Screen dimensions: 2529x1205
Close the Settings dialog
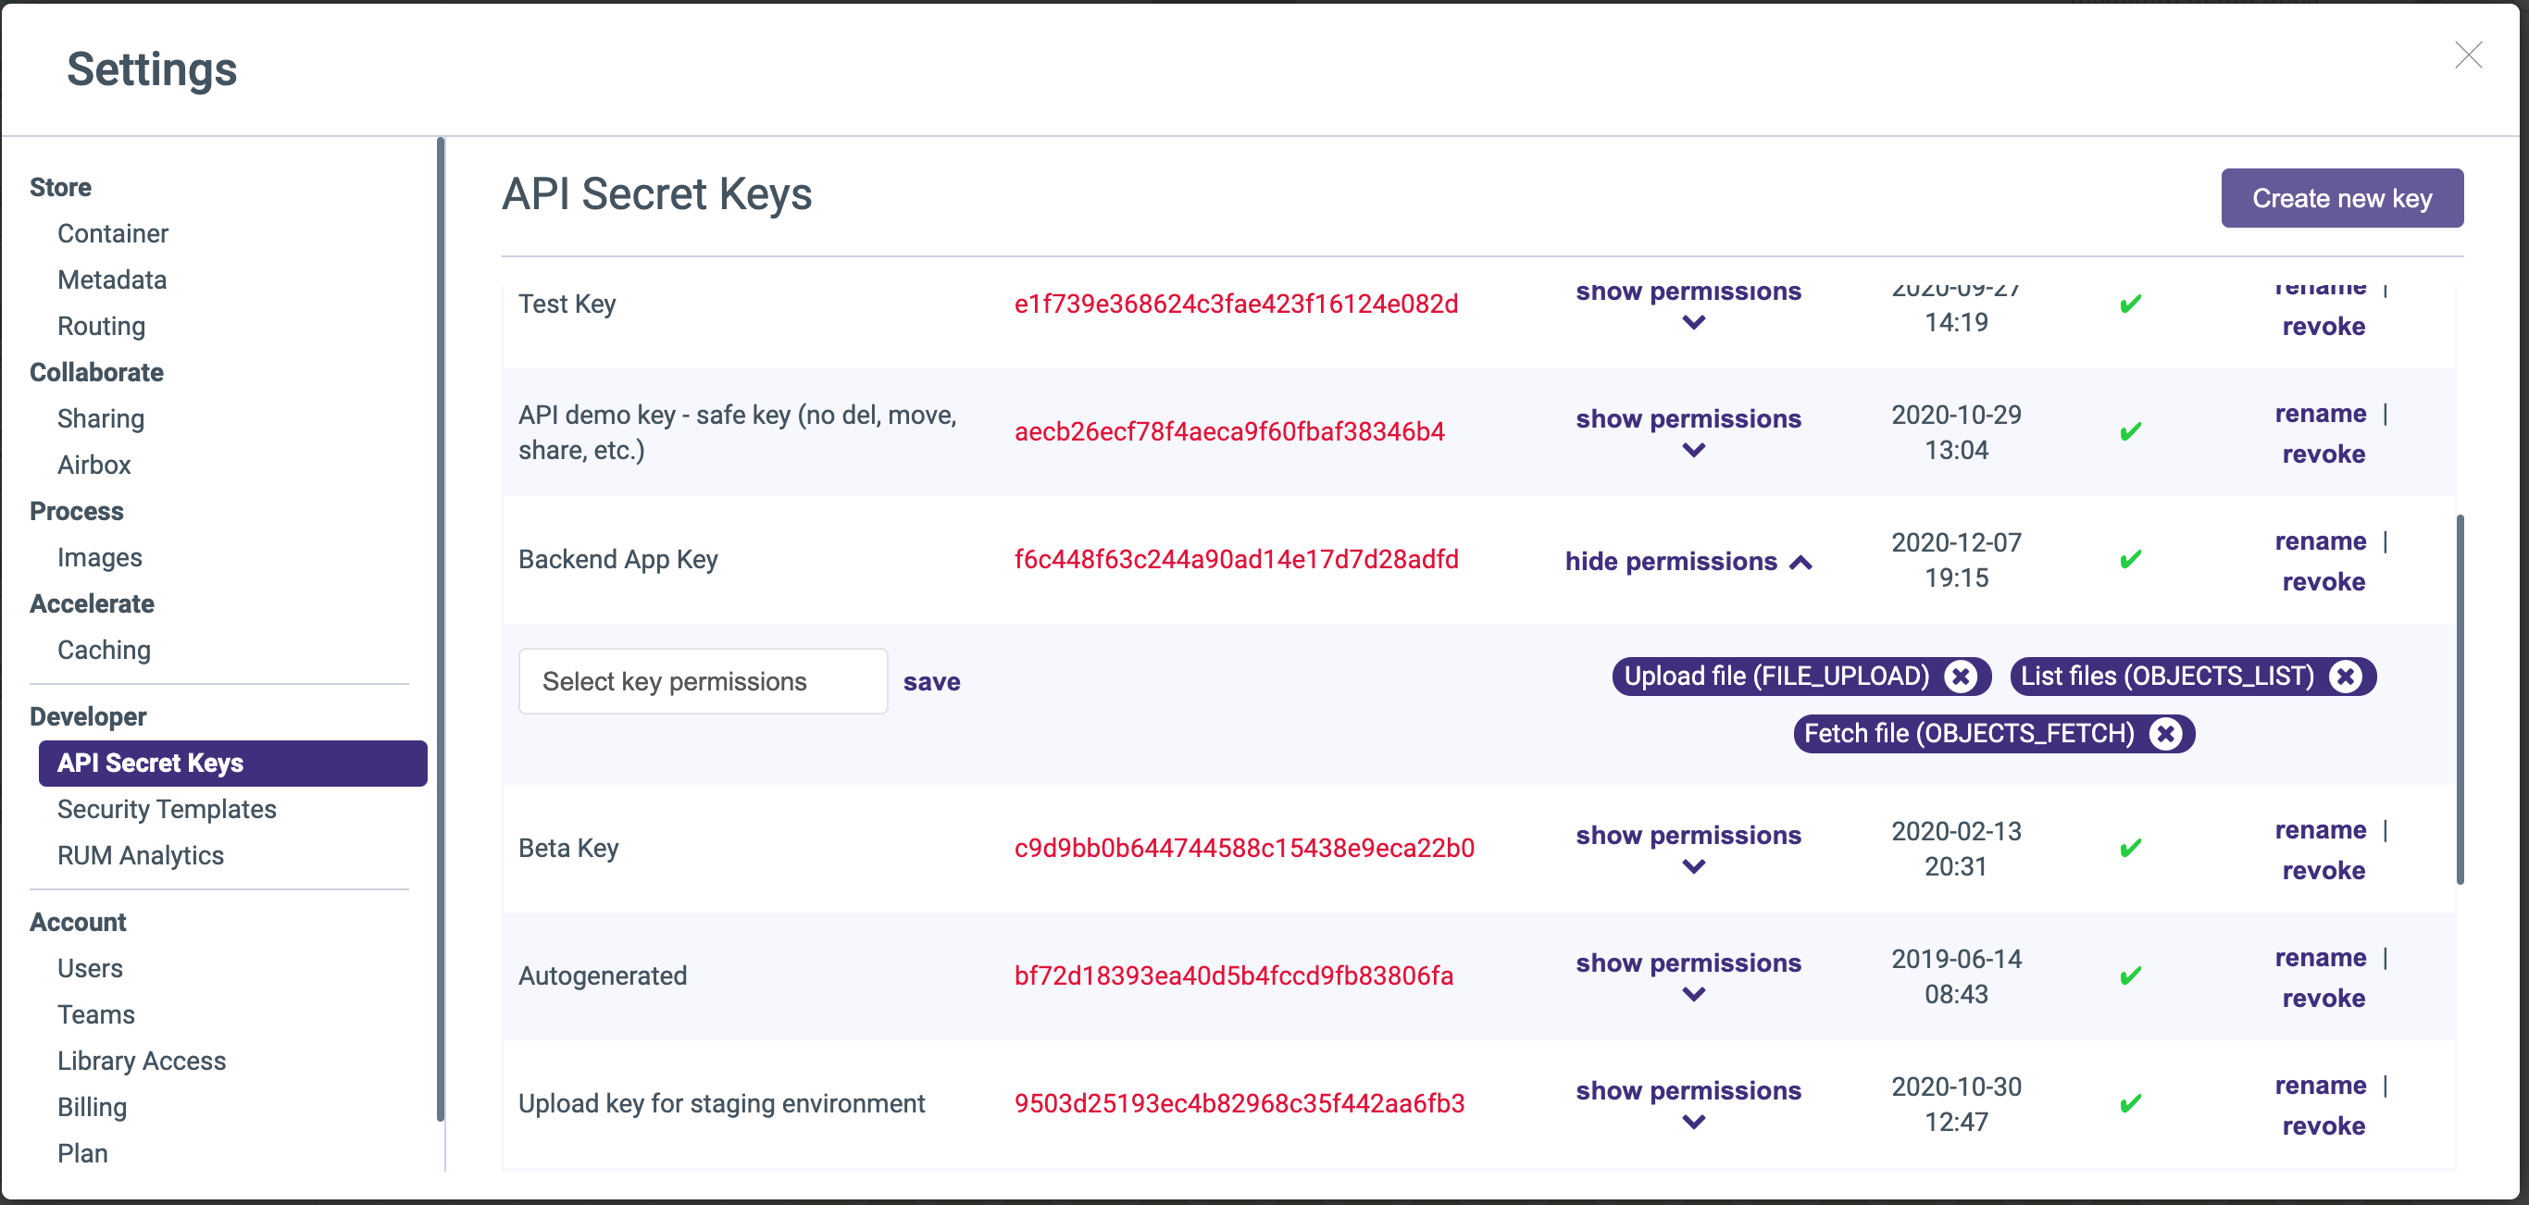(x=2467, y=55)
